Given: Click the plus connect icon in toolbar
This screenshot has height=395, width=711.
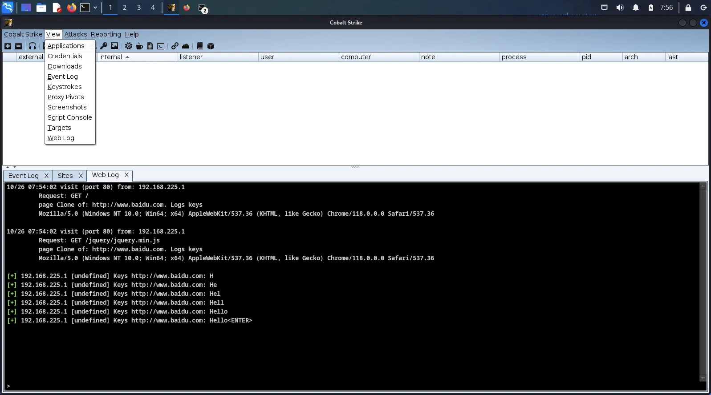Looking at the screenshot, I should coord(8,46).
